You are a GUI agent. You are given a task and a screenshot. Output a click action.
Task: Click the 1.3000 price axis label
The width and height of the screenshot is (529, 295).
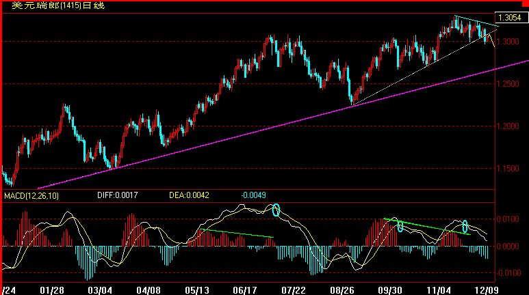[508, 42]
